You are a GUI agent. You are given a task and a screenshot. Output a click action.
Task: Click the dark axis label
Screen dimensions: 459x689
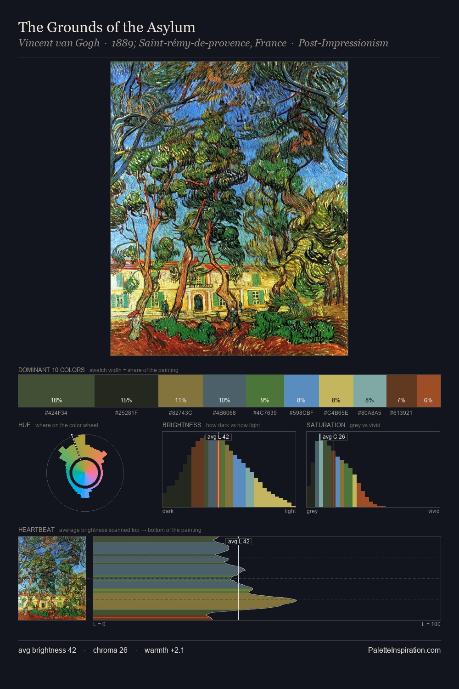(x=168, y=511)
